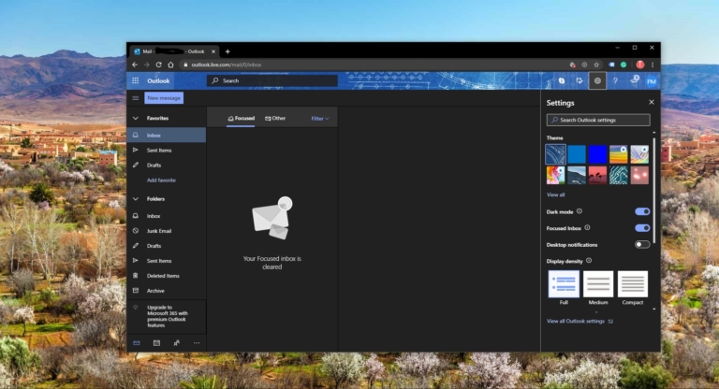Viewport: 719px width, 389px height.
Task: Collapse the Favorites section chevron
Action: click(x=135, y=118)
